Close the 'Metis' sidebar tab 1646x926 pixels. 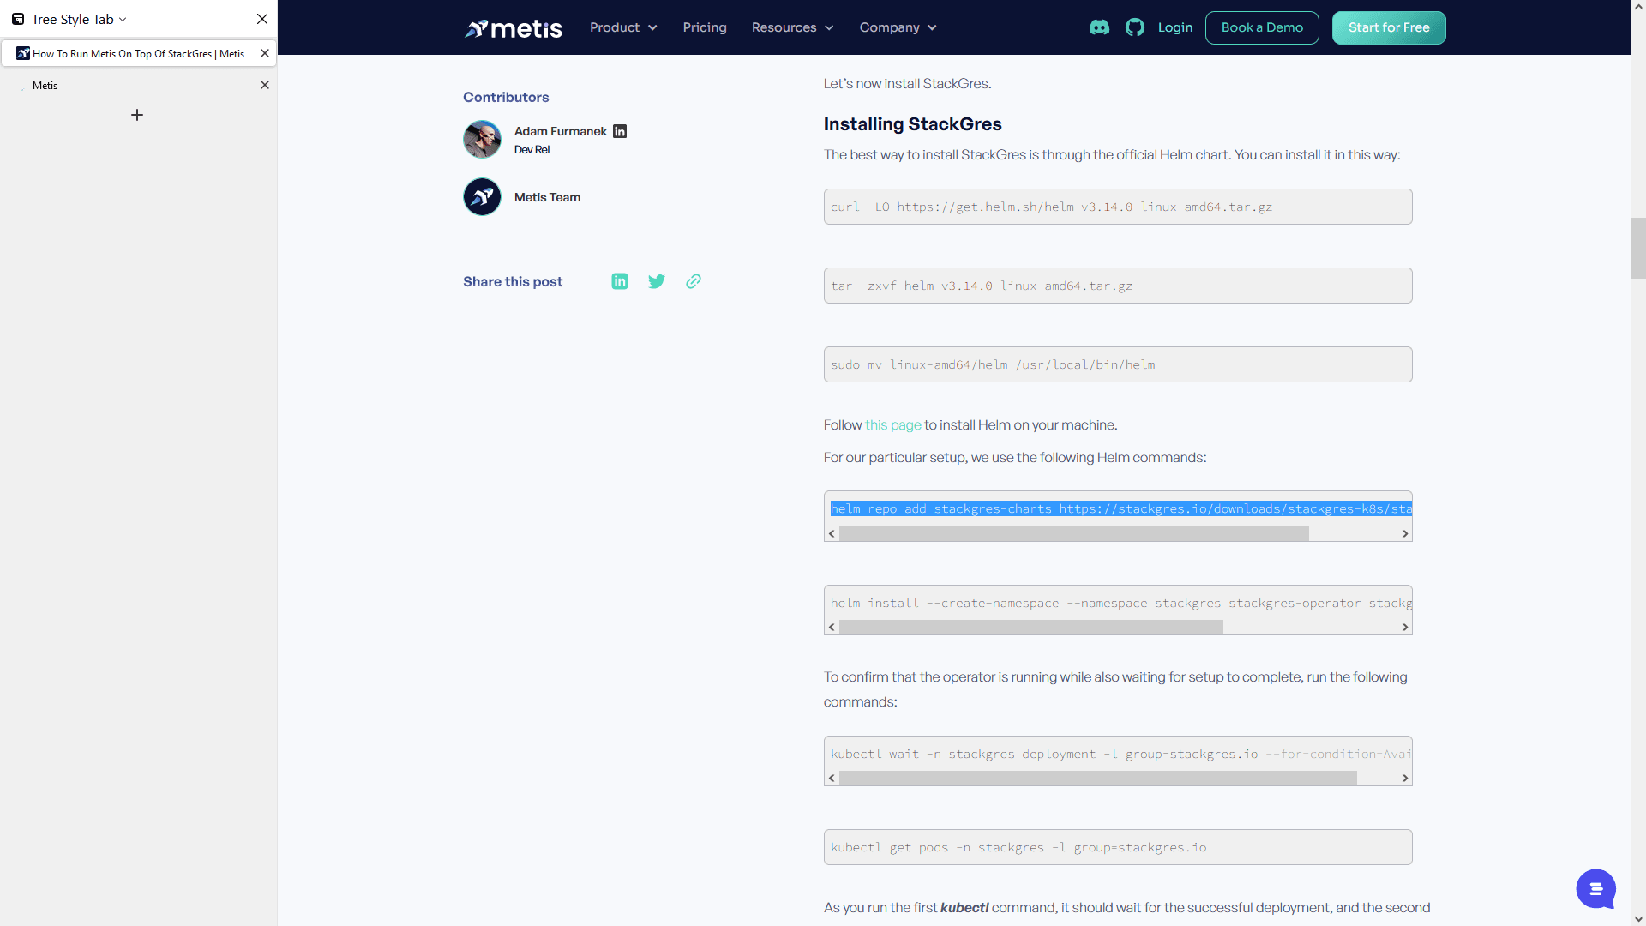(265, 85)
